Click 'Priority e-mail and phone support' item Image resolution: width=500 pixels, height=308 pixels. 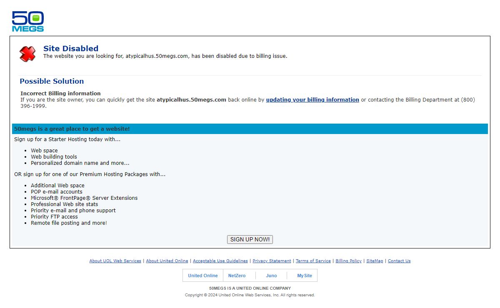(x=73, y=211)
